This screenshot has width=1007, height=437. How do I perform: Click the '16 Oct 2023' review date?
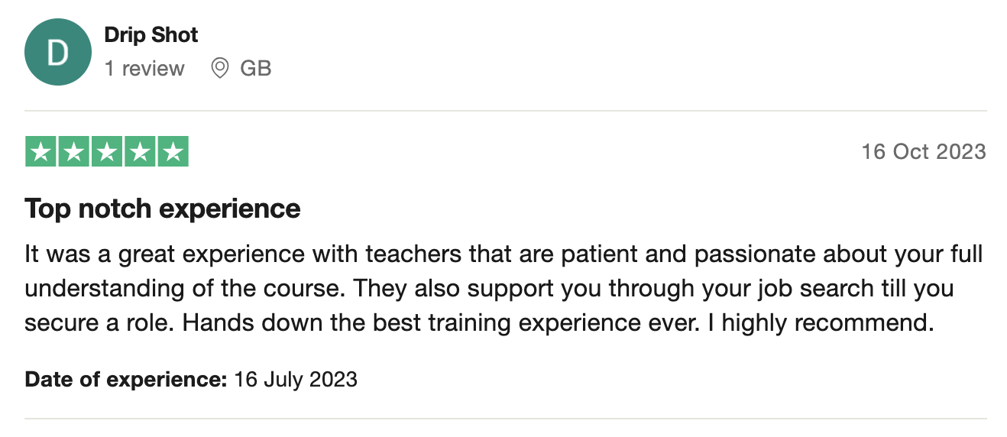click(924, 151)
